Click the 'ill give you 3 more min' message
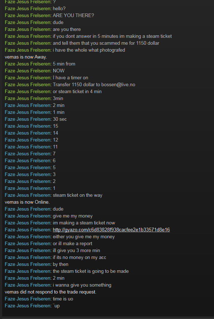214x319 pixels. (x=77, y=251)
